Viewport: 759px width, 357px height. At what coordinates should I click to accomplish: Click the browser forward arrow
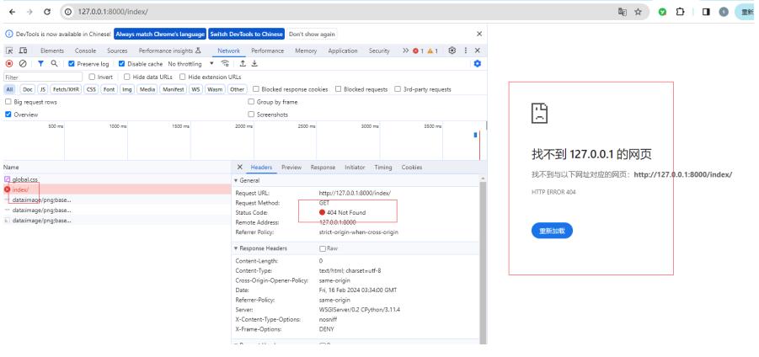click(29, 12)
